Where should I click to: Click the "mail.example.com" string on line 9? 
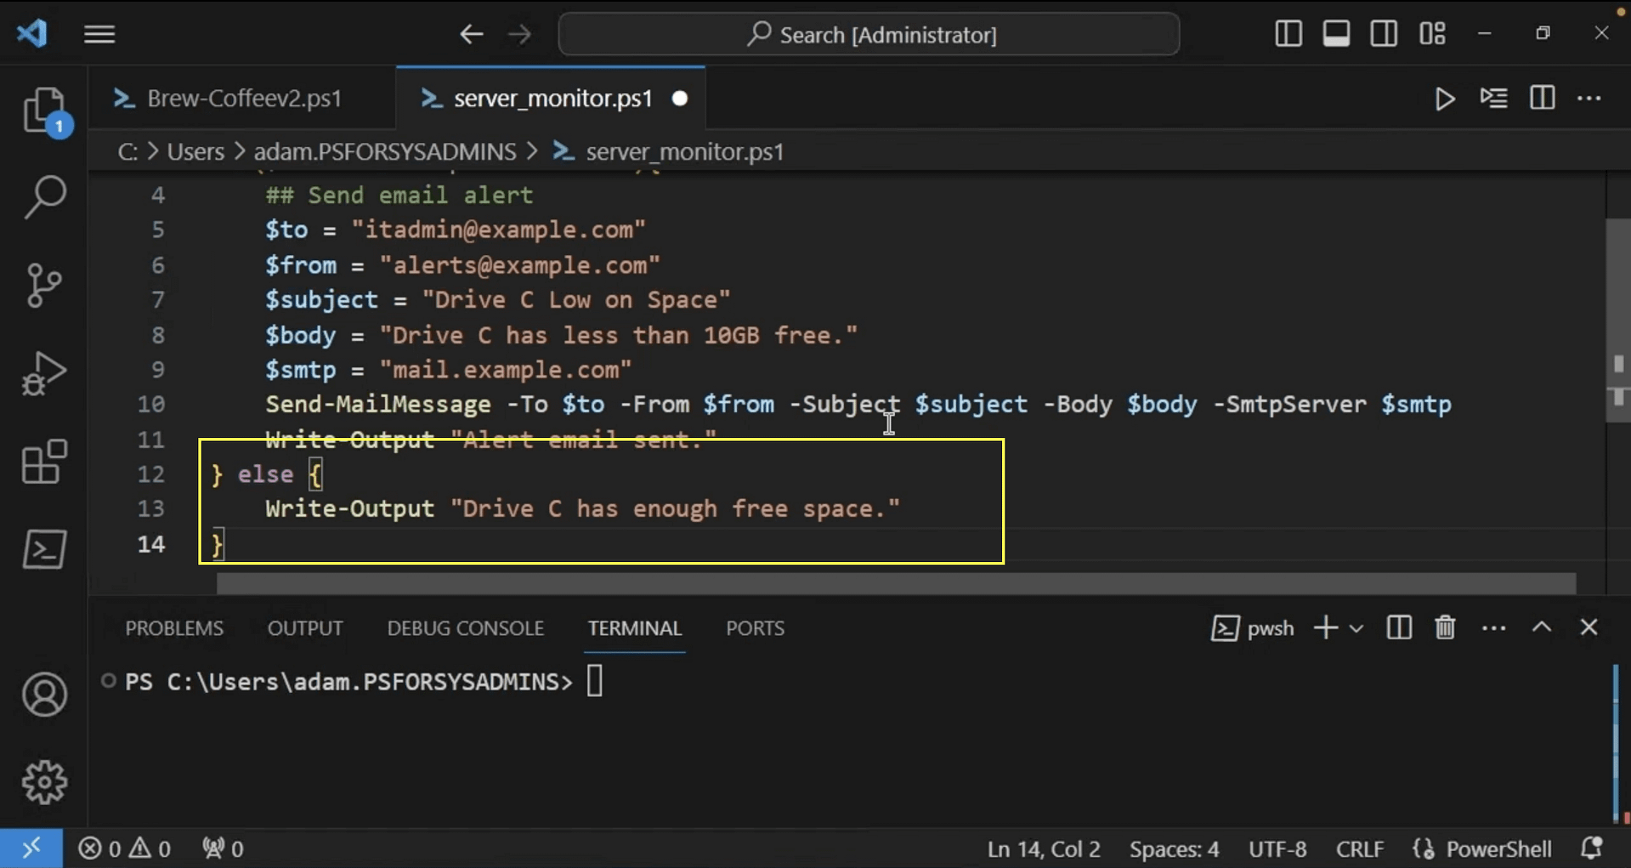[x=506, y=370]
